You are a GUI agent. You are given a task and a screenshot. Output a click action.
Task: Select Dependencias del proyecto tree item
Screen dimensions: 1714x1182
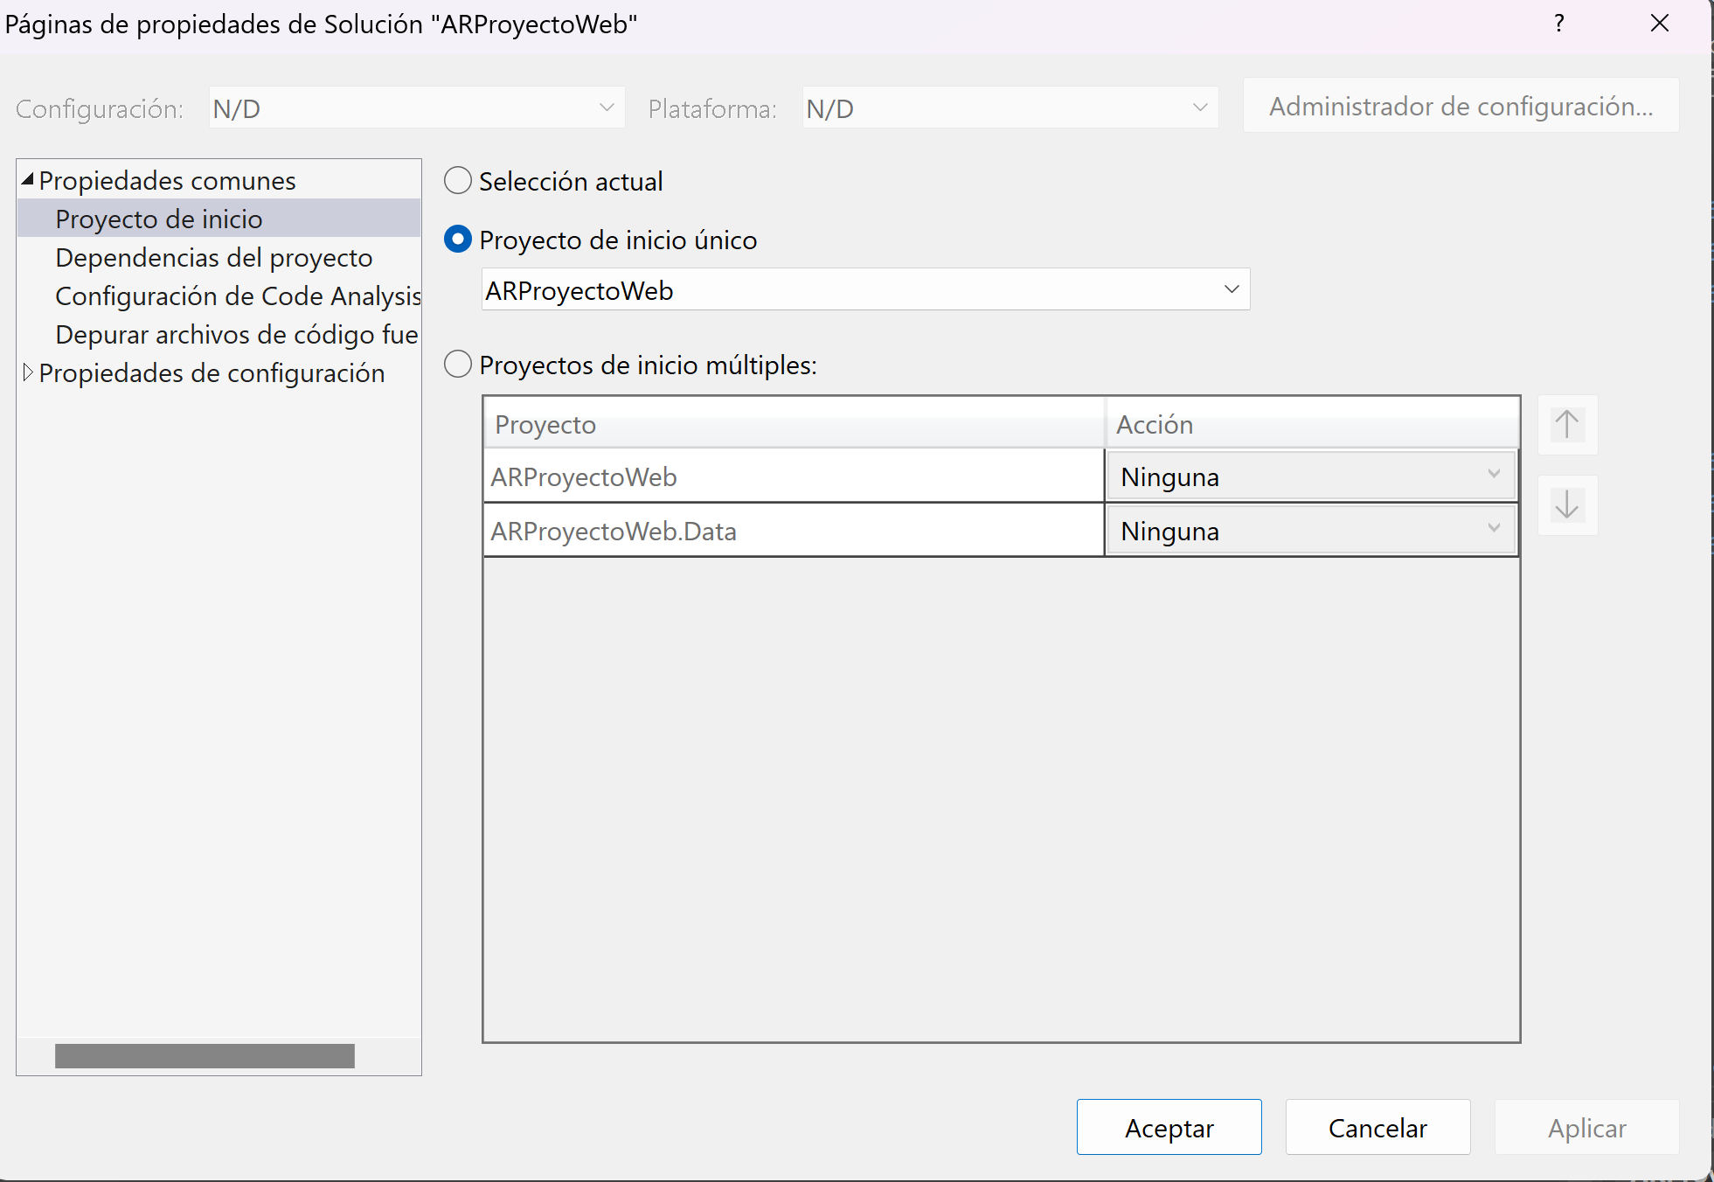[213, 258]
